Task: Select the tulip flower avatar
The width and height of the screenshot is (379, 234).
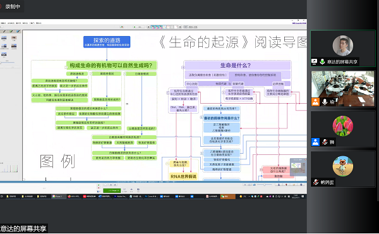Action: point(343,126)
